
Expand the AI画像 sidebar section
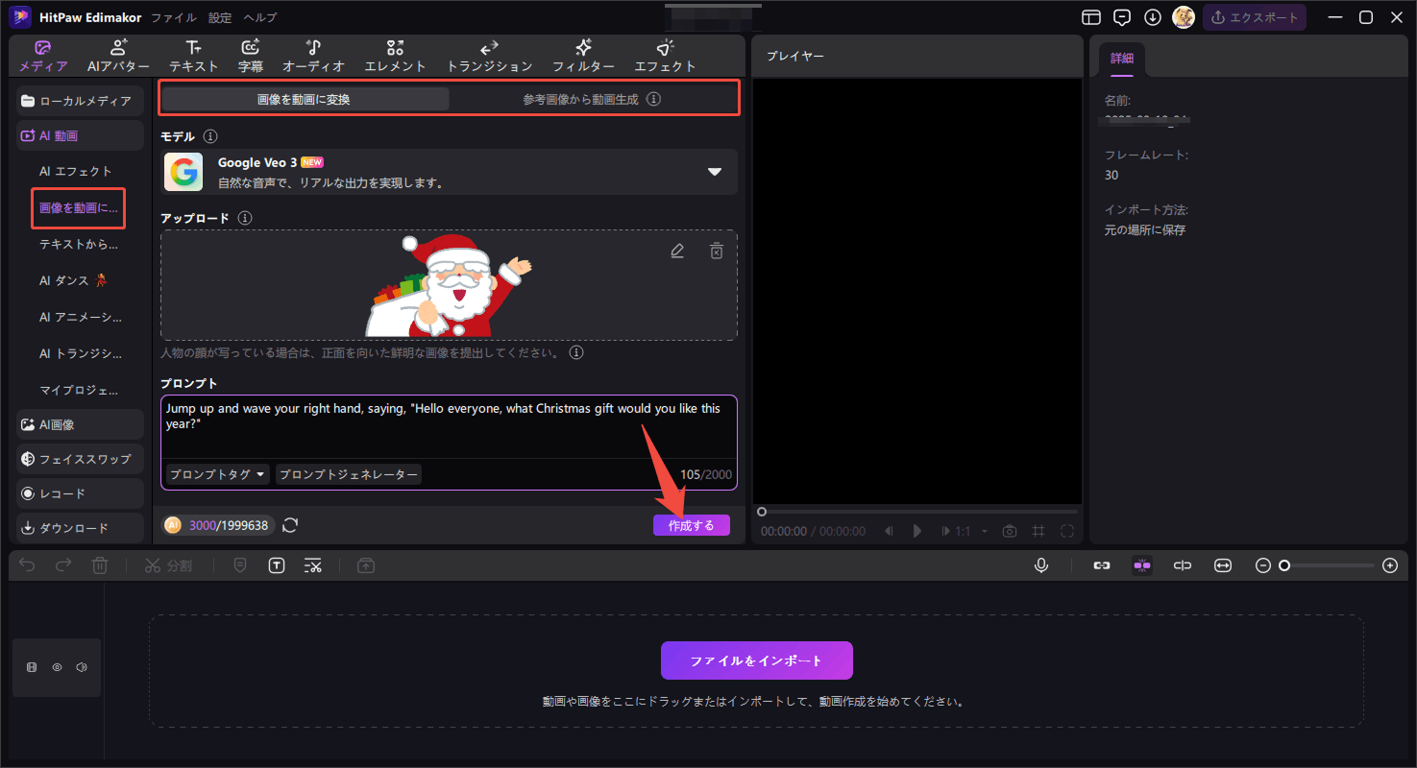pos(81,424)
